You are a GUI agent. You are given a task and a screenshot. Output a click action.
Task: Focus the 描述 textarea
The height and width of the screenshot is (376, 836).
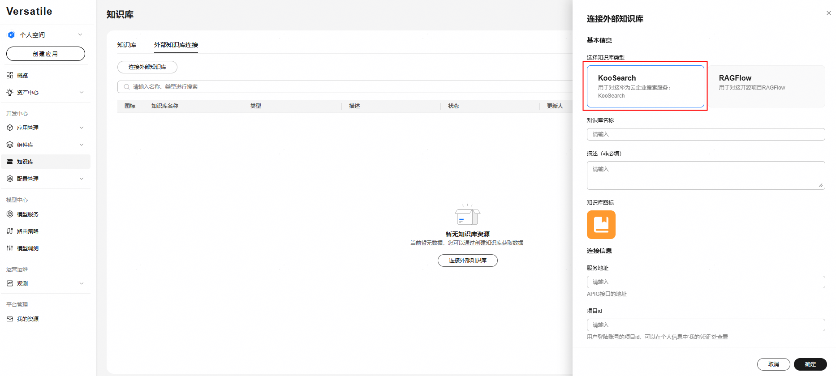pyautogui.click(x=706, y=175)
